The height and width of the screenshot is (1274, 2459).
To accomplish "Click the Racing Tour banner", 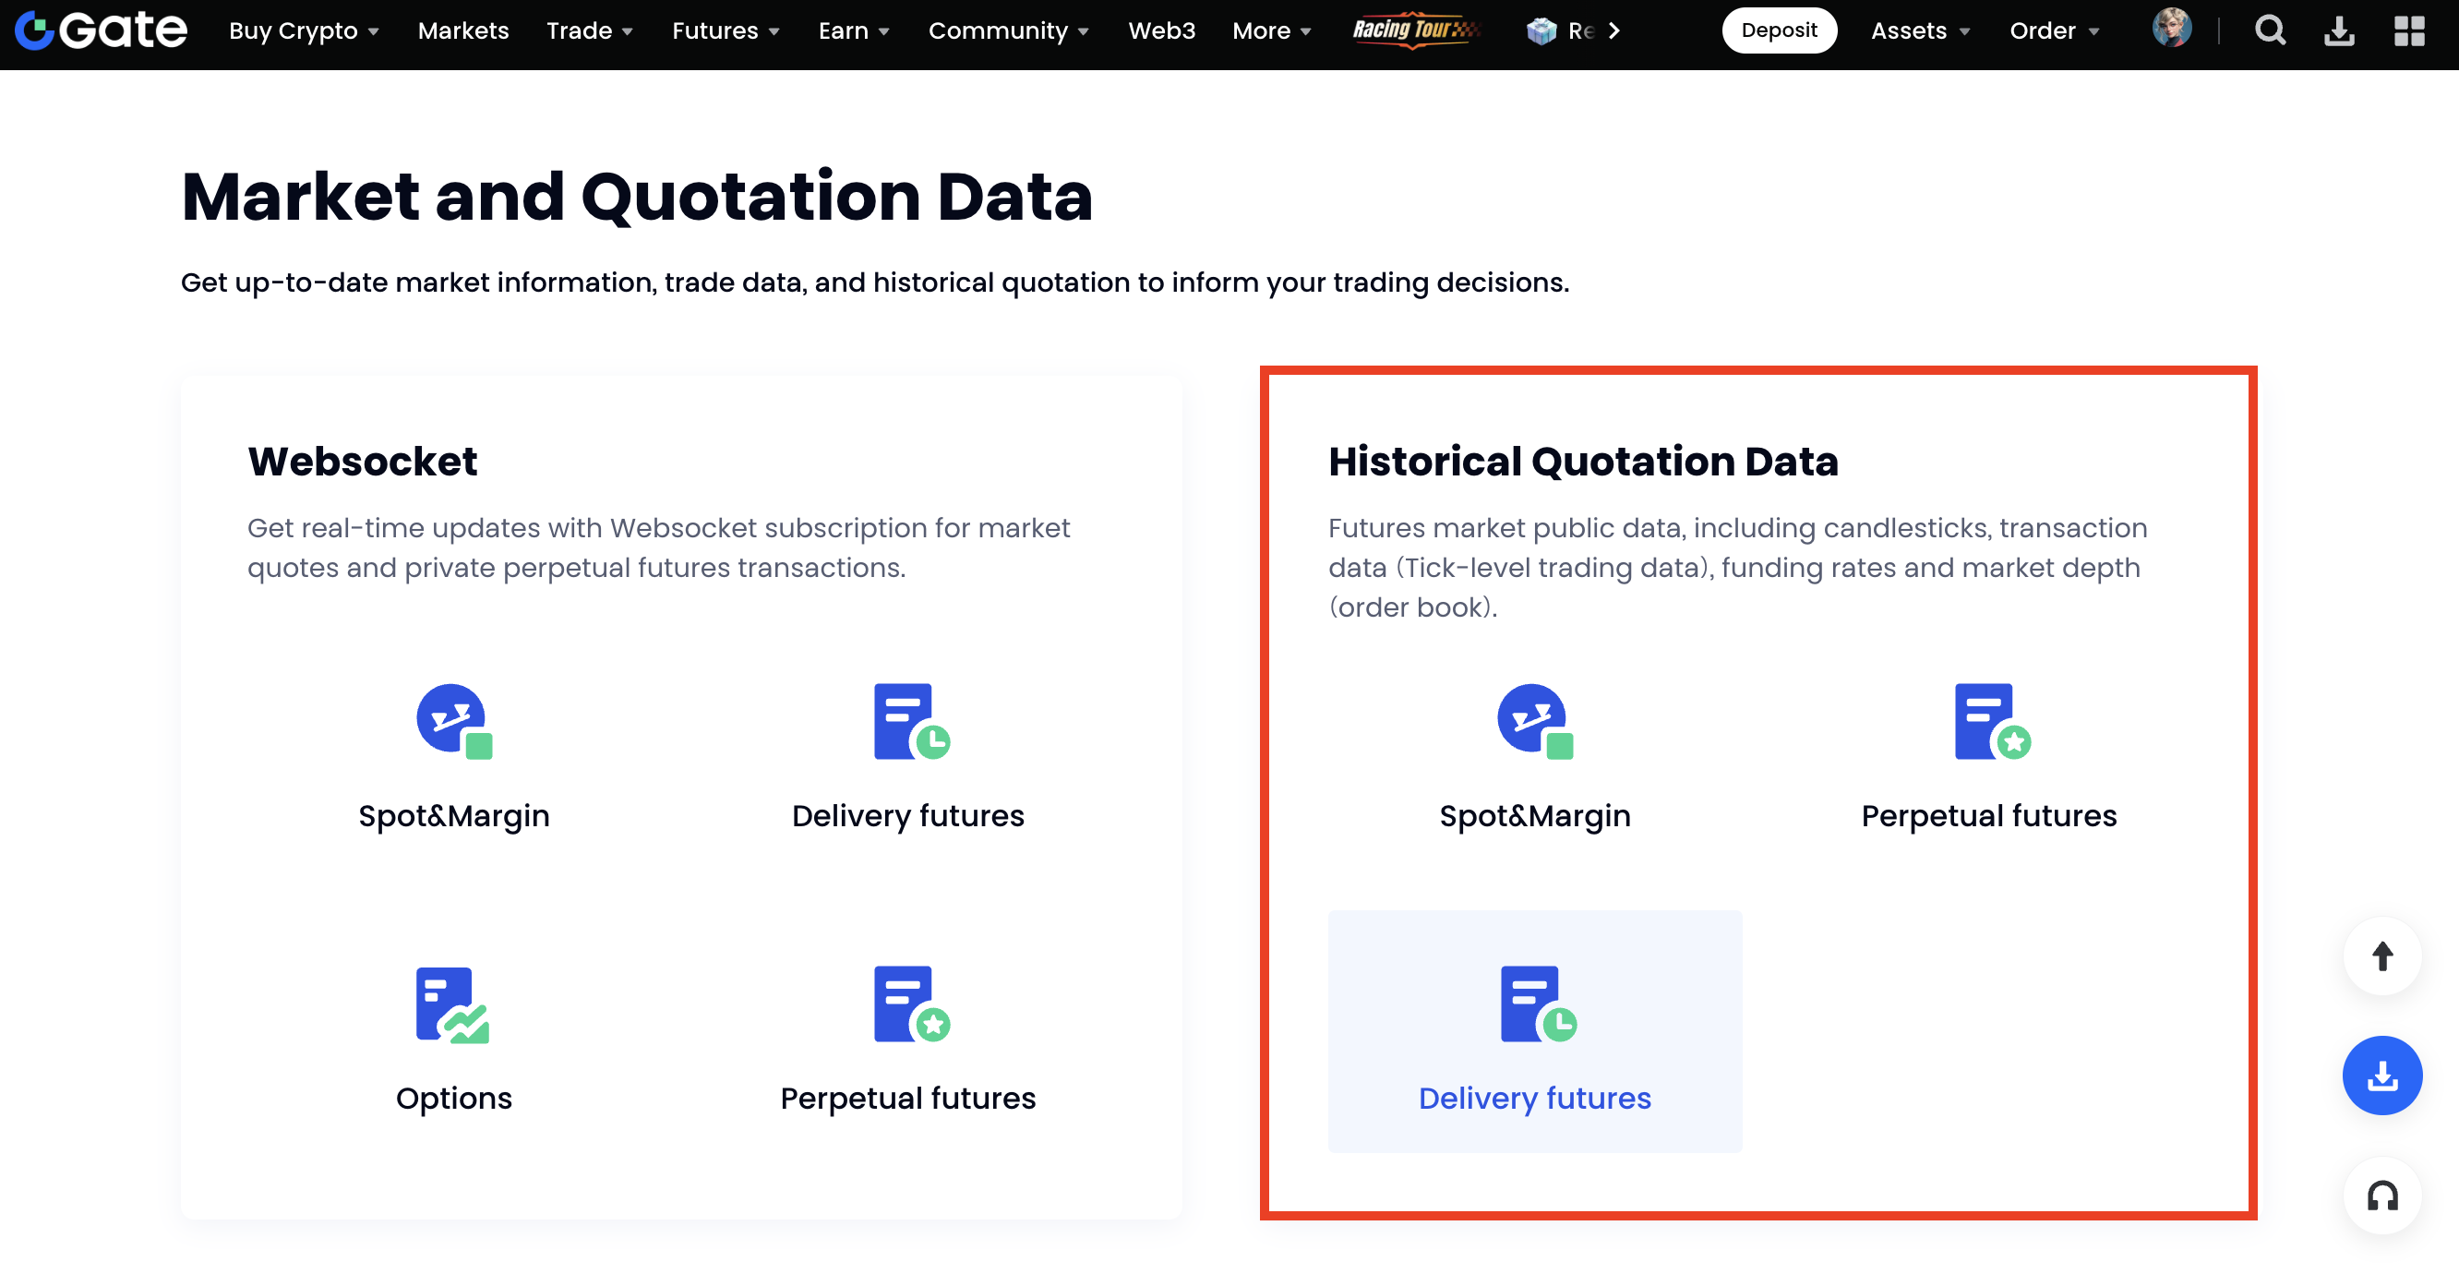I will click(1415, 30).
